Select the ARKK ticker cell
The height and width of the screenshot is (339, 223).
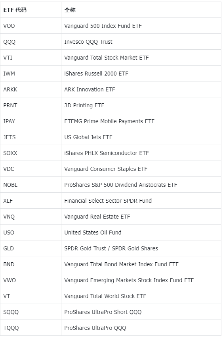pyautogui.click(x=30, y=89)
